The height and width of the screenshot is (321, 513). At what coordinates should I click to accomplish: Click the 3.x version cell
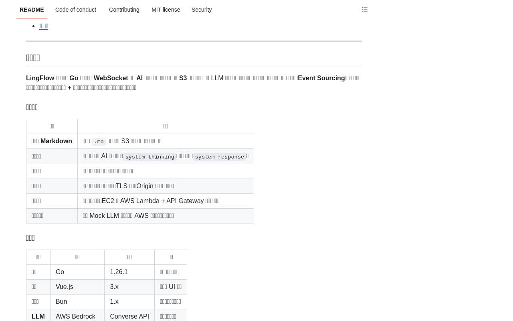[x=129, y=287]
